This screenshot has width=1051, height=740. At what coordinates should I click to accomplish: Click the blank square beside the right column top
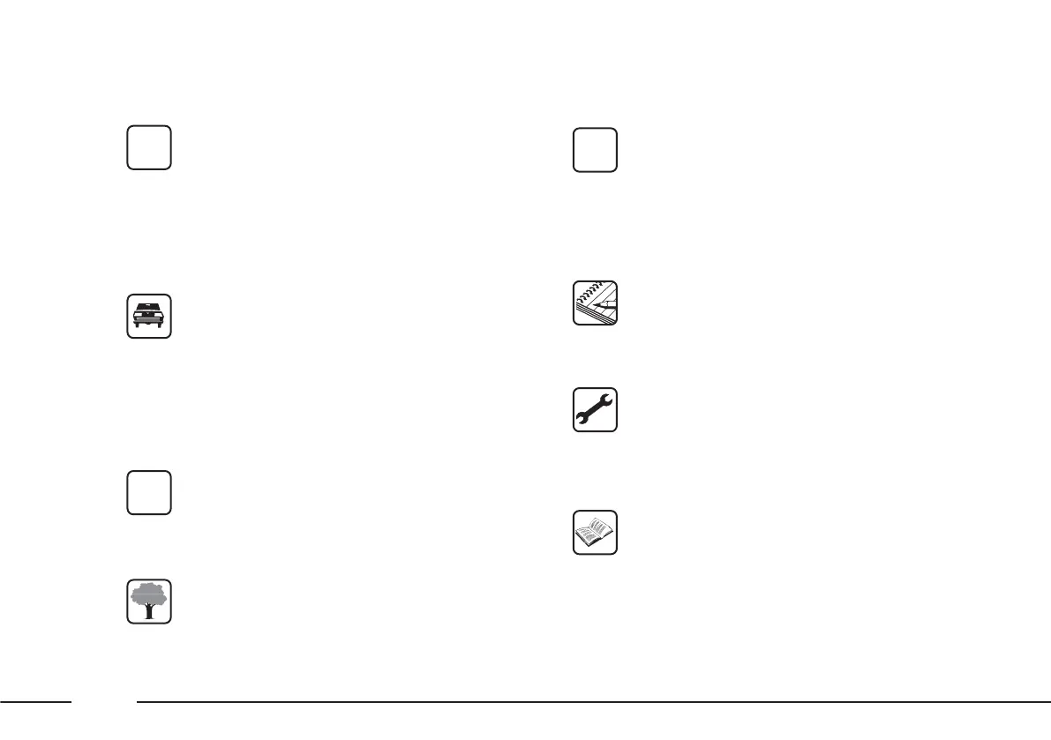[595, 151]
